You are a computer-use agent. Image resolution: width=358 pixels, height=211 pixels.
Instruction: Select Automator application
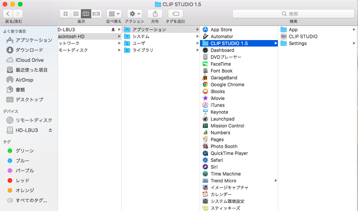[x=239, y=36]
